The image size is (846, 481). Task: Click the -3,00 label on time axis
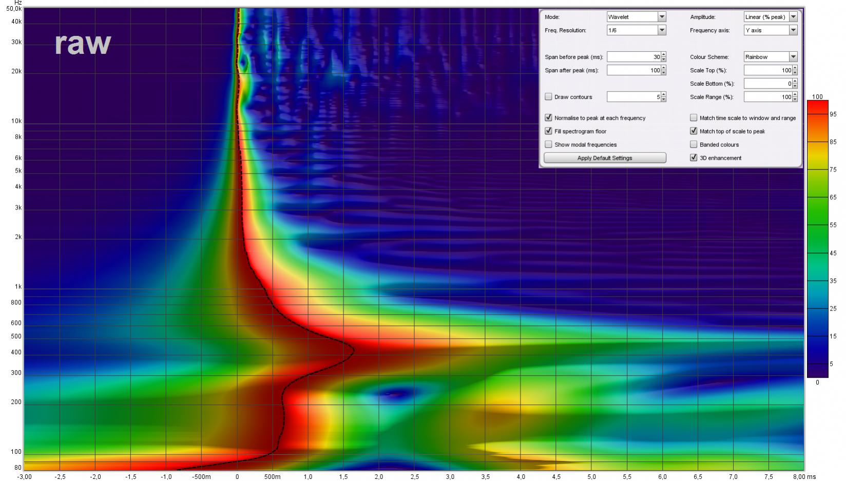point(24,477)
